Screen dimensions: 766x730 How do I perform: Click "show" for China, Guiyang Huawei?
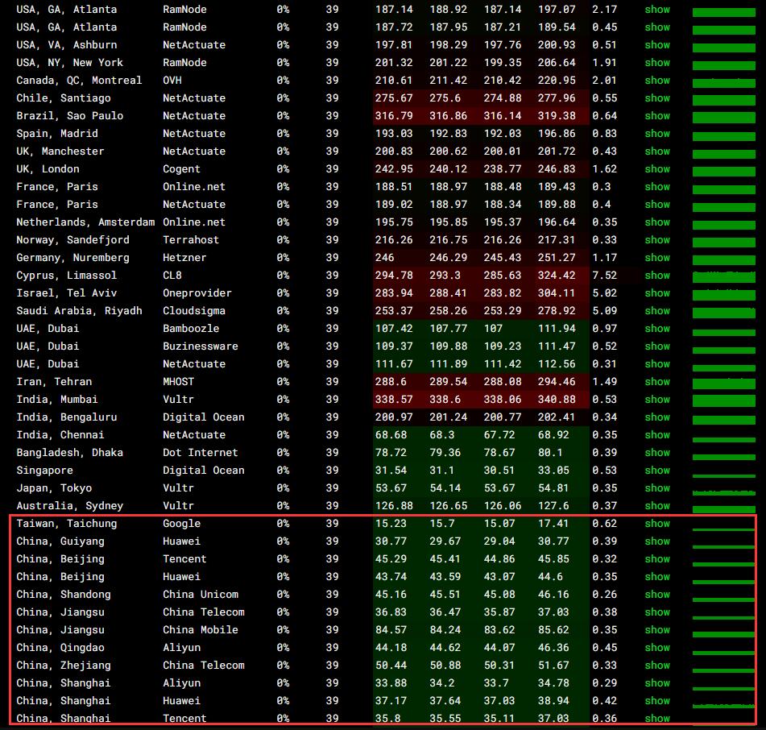657,541
